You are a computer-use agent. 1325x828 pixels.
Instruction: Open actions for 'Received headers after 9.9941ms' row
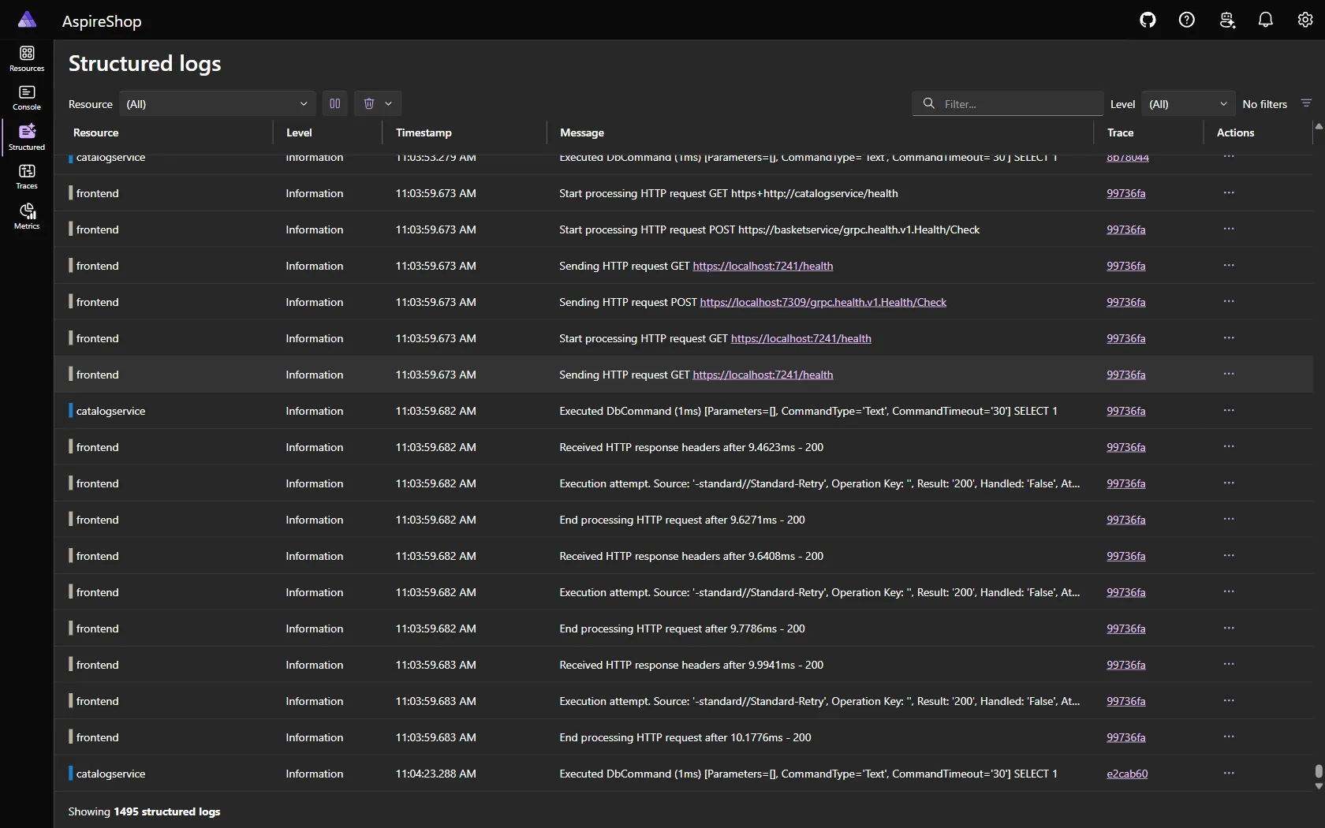(x=1229, y=664)
